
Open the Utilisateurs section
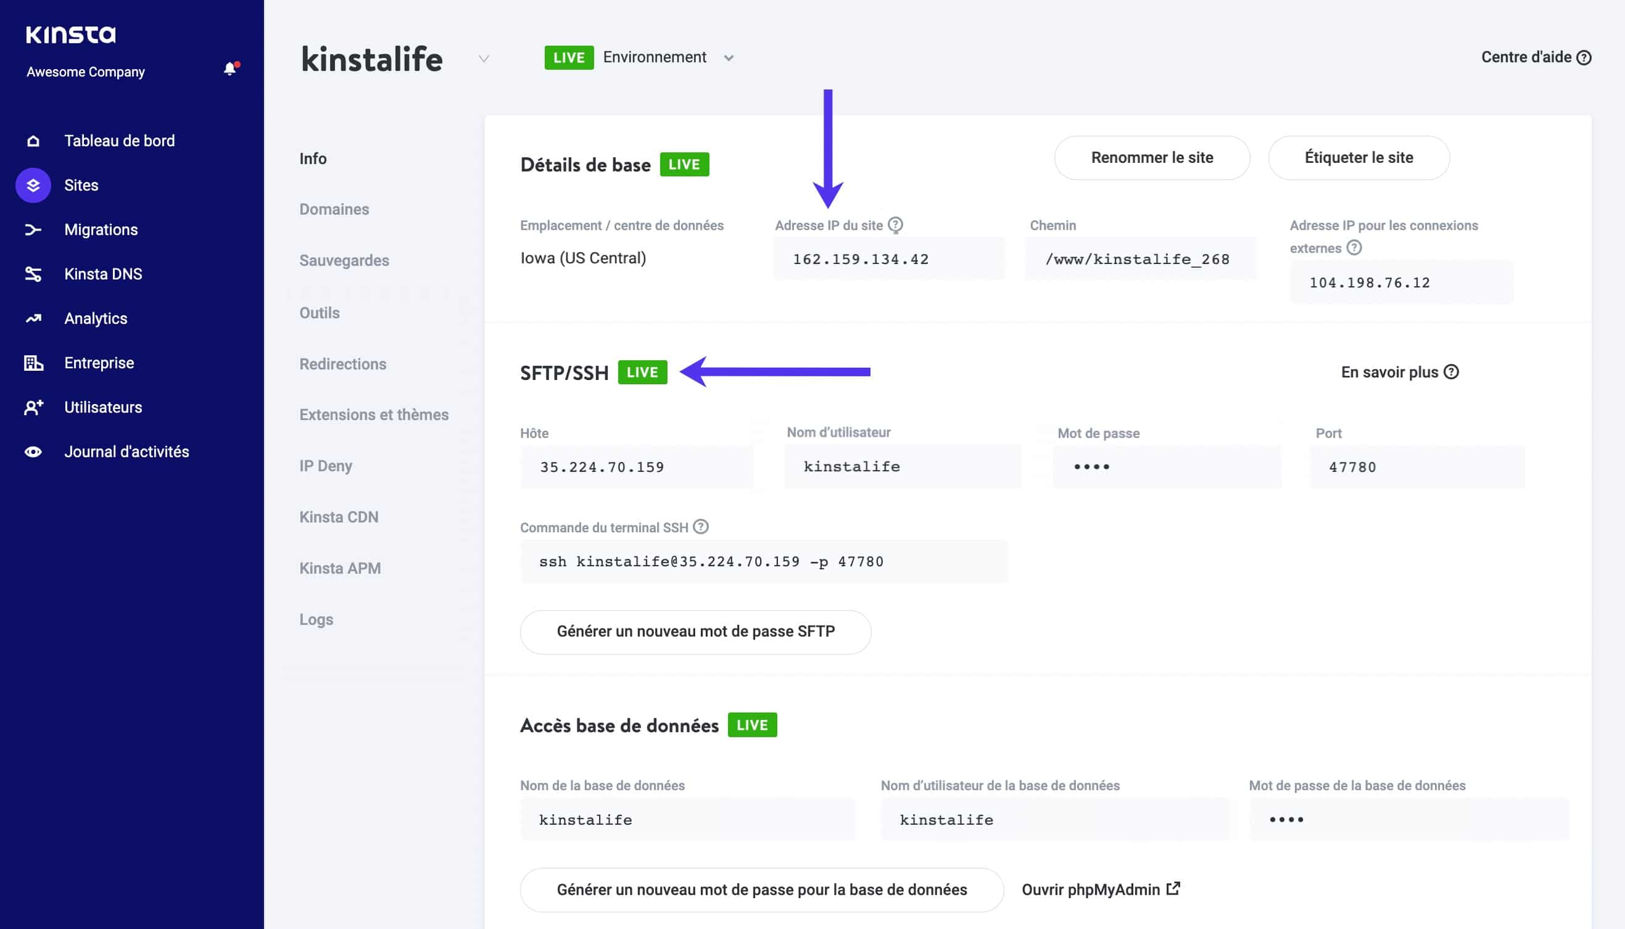[102, 407]
